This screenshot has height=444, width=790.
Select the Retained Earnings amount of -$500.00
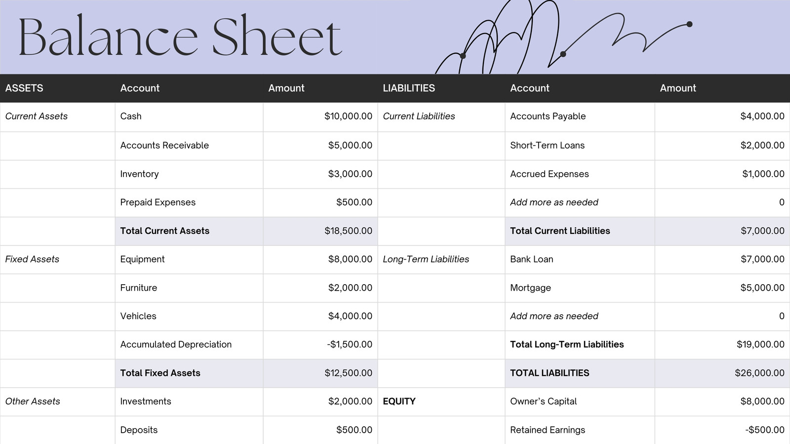point(763,430)
